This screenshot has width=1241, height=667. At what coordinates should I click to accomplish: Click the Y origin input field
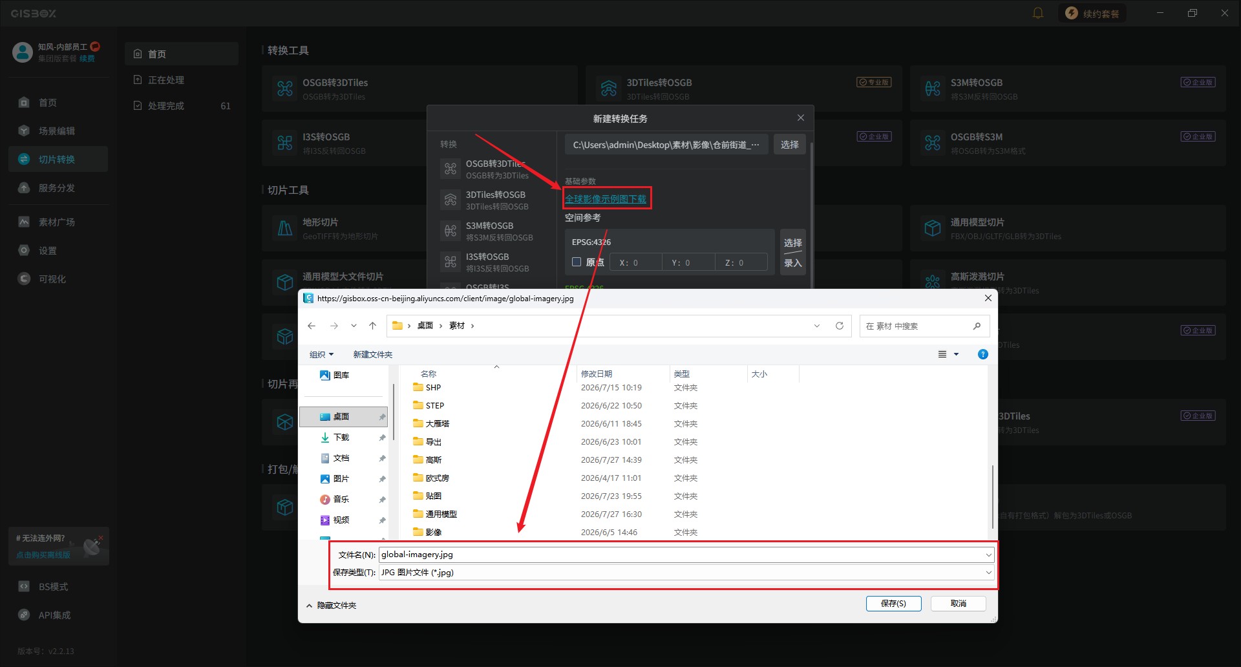[689, 263]
